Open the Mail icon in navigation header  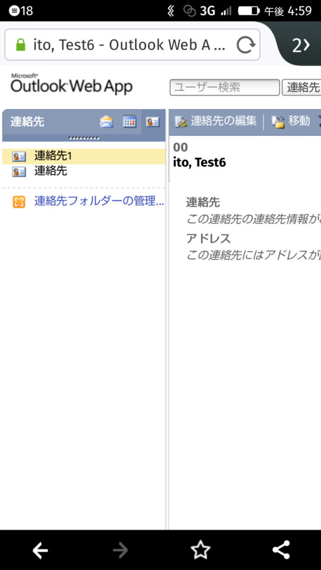click(106, 121)
